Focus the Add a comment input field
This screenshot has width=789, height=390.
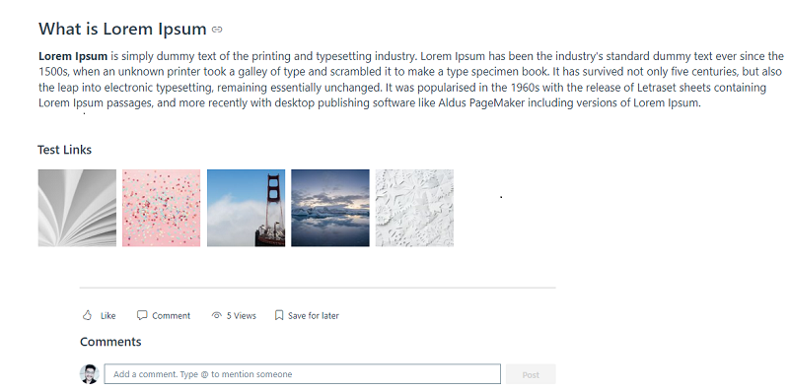303,374
